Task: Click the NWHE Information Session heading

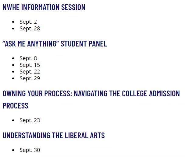Action: pos(44,7)
